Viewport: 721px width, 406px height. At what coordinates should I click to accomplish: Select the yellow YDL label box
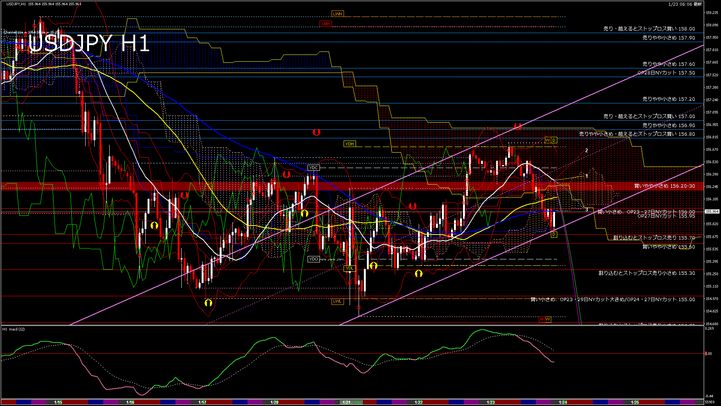pyautogui.click(x=349, y=268)
